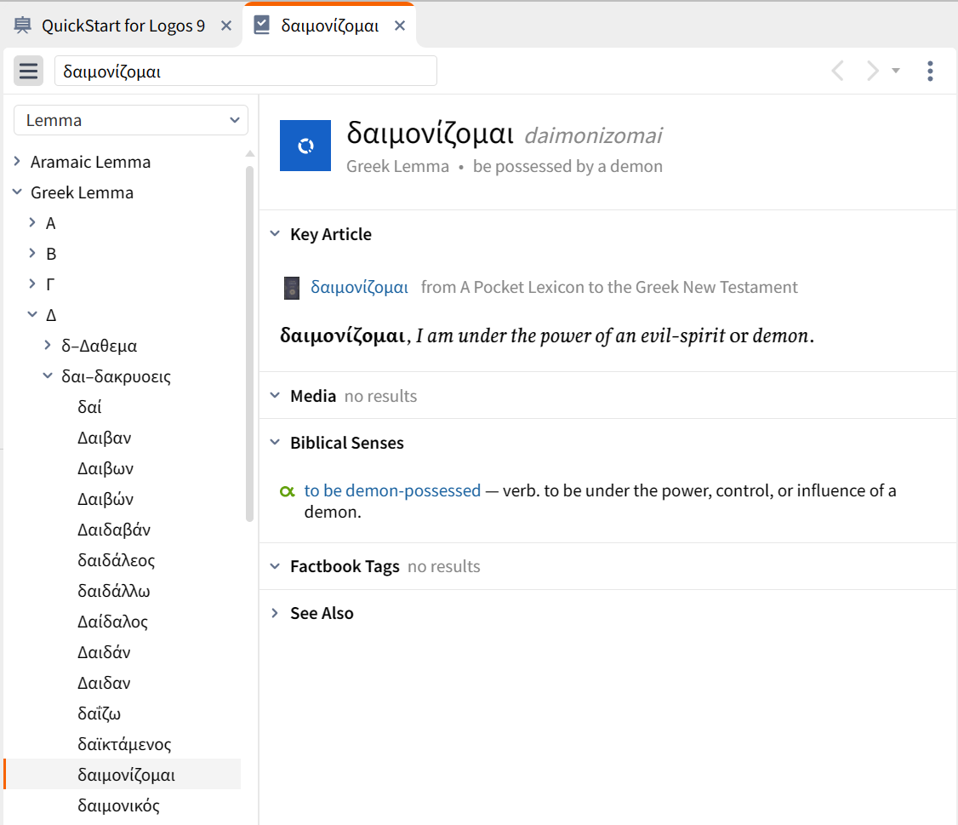
Task: Open the hamburger panel menu
Action: tap(28, 72)
